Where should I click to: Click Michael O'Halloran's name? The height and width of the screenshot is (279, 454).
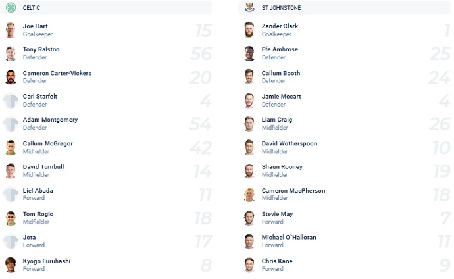[289, 238]
